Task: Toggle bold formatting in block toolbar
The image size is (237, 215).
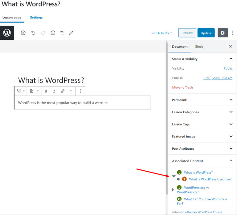Action: point(46,91)
